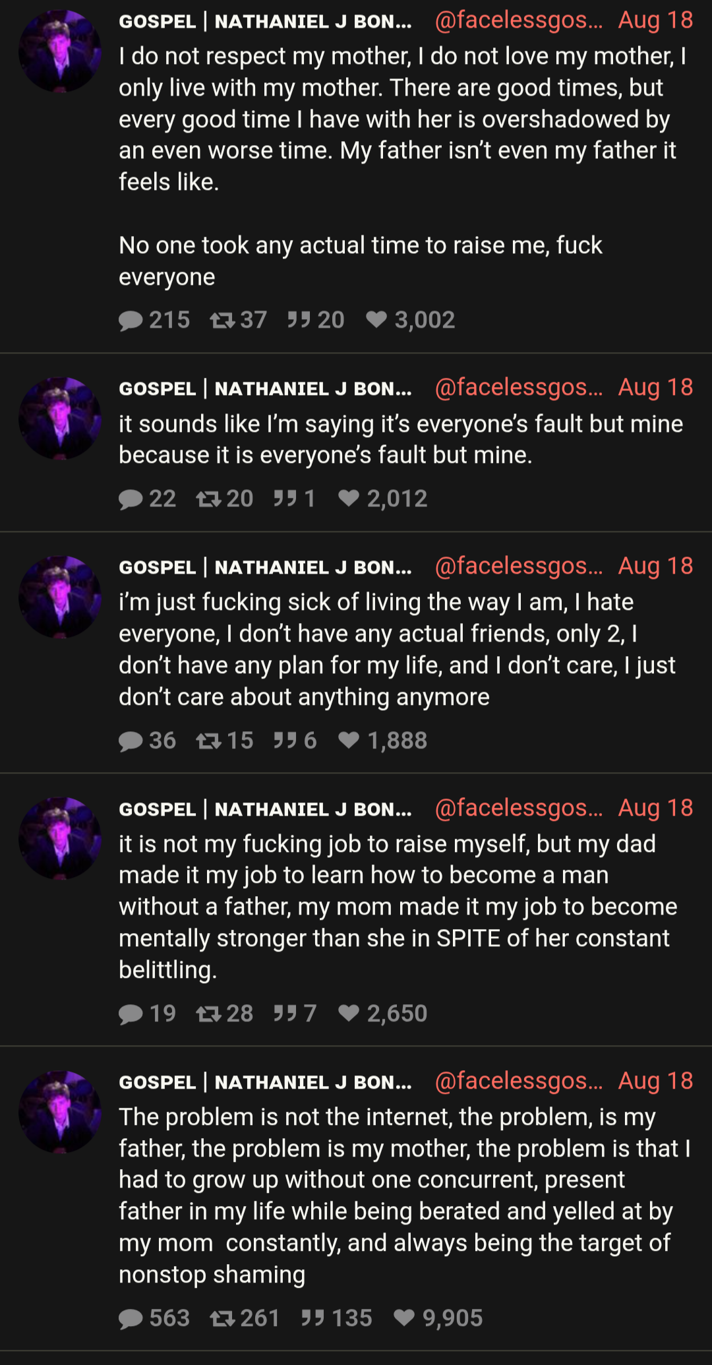
Task: Like the tweet with 9,905 likes
Action: [x=404, y=1318]
